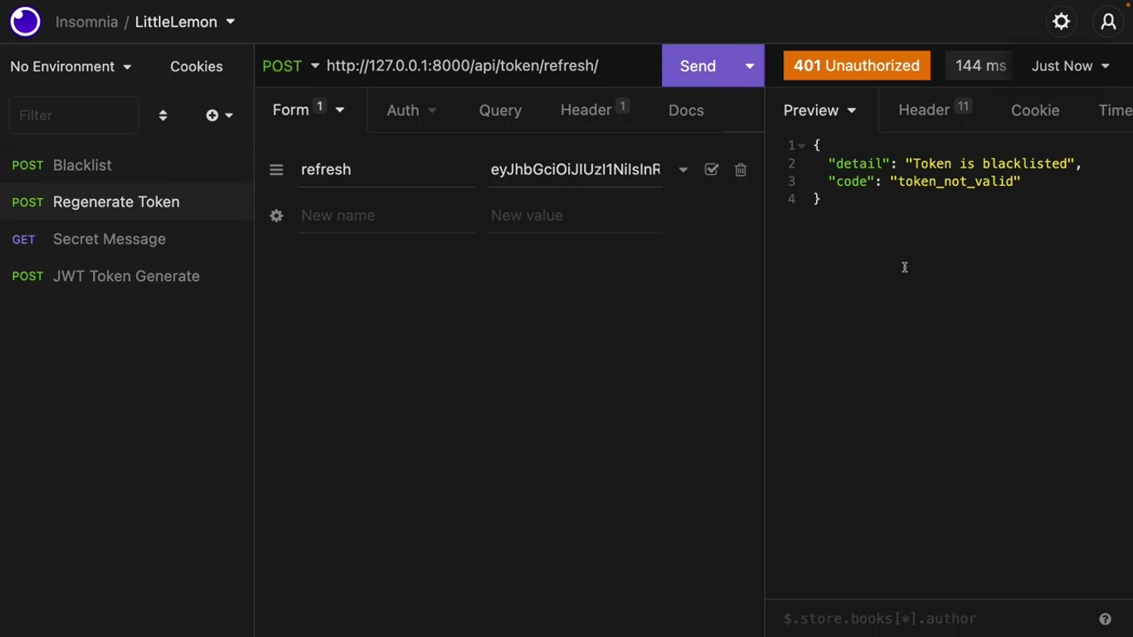Expand the Send options arrow
This screenshot has height=637, width=1133.
click(x=749, y=66)
